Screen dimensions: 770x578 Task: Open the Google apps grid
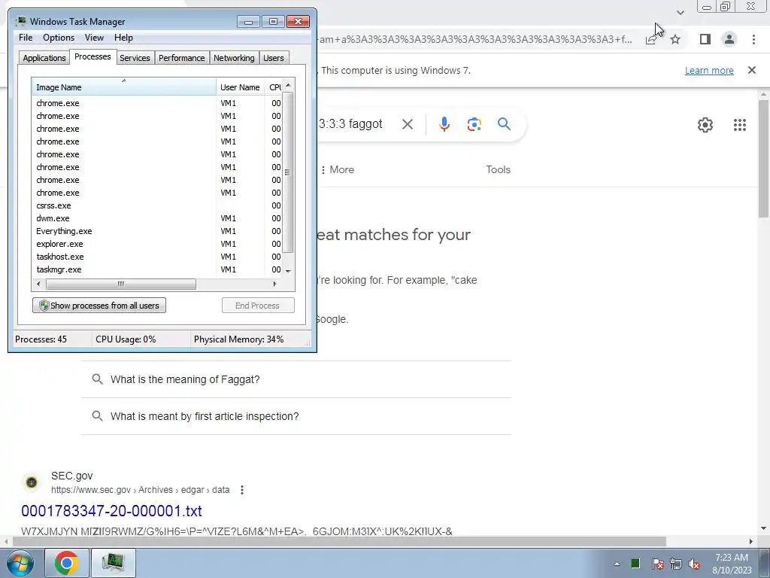740,125
